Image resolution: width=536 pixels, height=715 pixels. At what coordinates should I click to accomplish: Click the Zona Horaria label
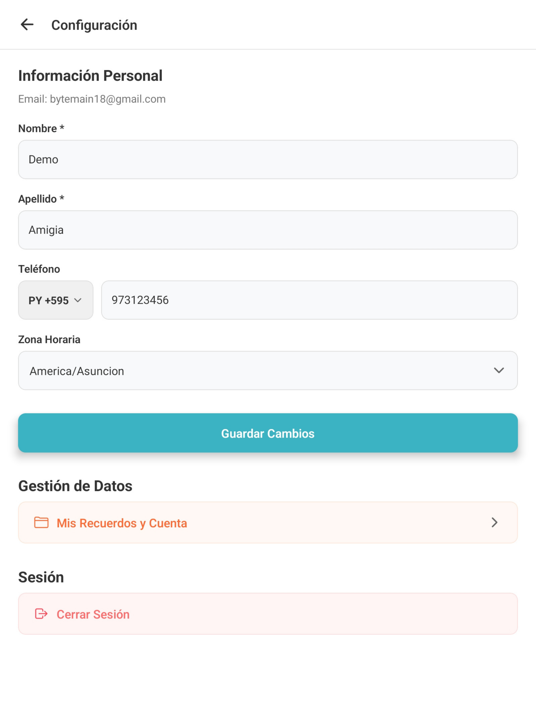pos(49,339)
